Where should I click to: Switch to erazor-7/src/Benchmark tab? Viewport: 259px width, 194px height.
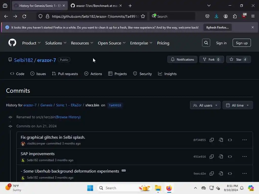click(x=96, y=6)
